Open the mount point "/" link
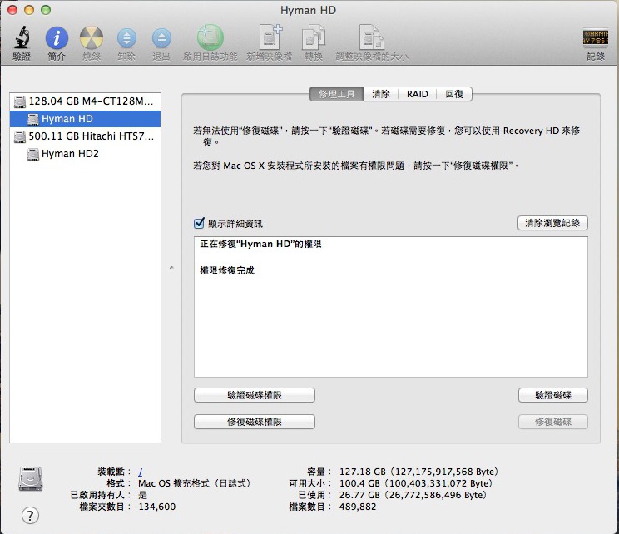 click(141, 472)
